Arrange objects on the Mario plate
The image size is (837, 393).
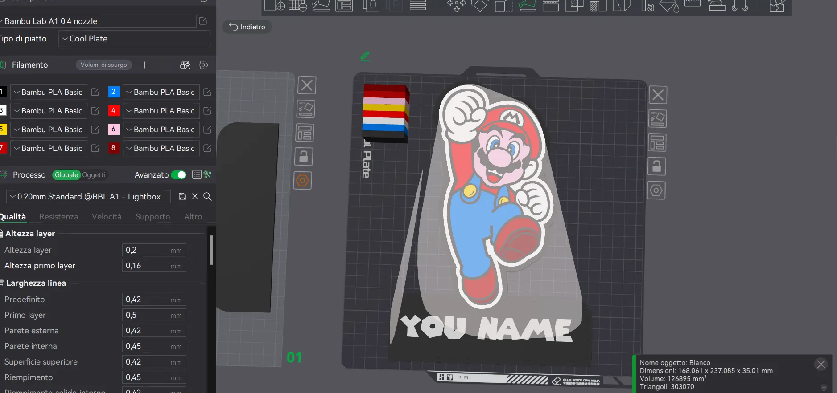pyautogui.click(x=657, y=143)
